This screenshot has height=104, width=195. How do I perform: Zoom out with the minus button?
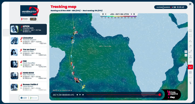pos(186,55)
